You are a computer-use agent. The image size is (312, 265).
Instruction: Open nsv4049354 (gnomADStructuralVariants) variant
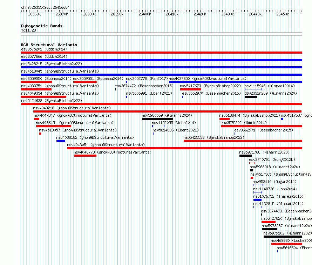[x=60, y=93]
